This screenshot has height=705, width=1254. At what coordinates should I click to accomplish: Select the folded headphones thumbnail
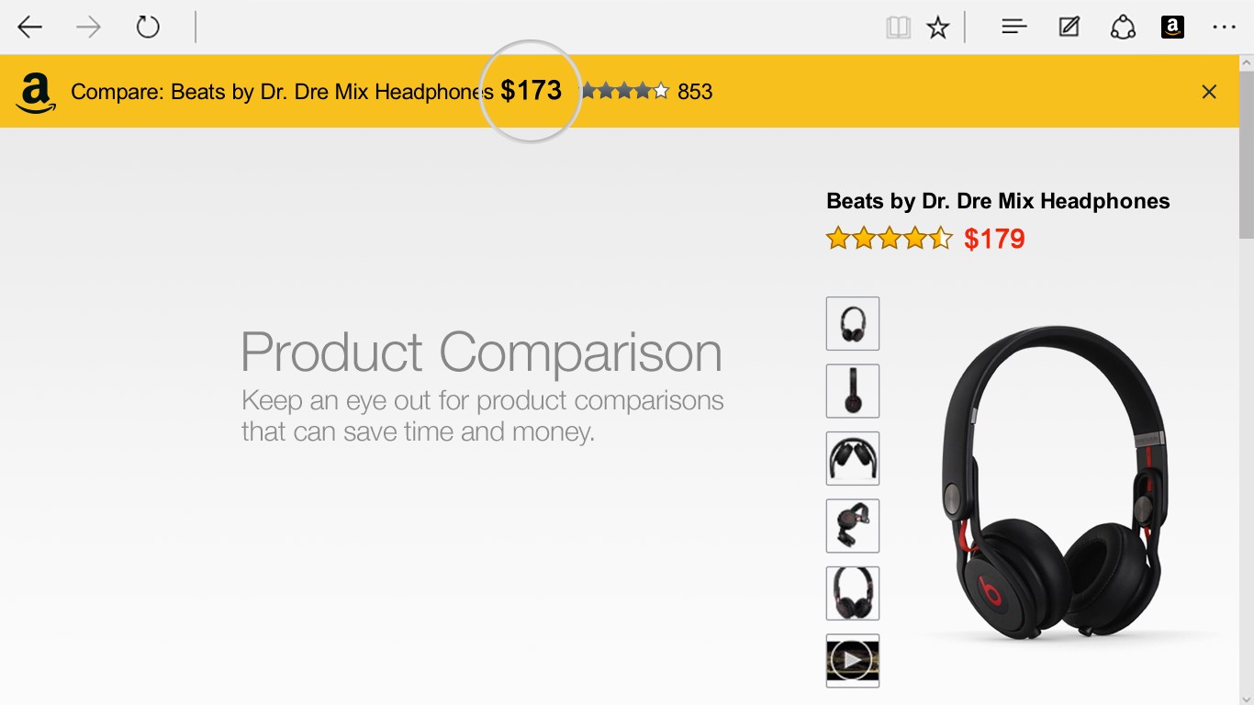click(852, 458)
